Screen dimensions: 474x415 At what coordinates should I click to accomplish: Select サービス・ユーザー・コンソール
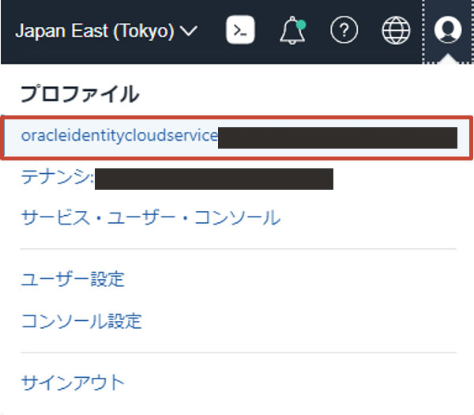150,217
